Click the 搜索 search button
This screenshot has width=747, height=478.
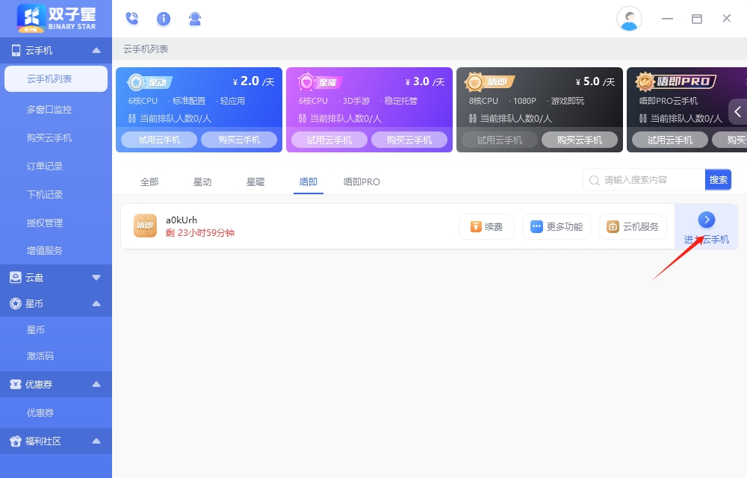point(718,179)
